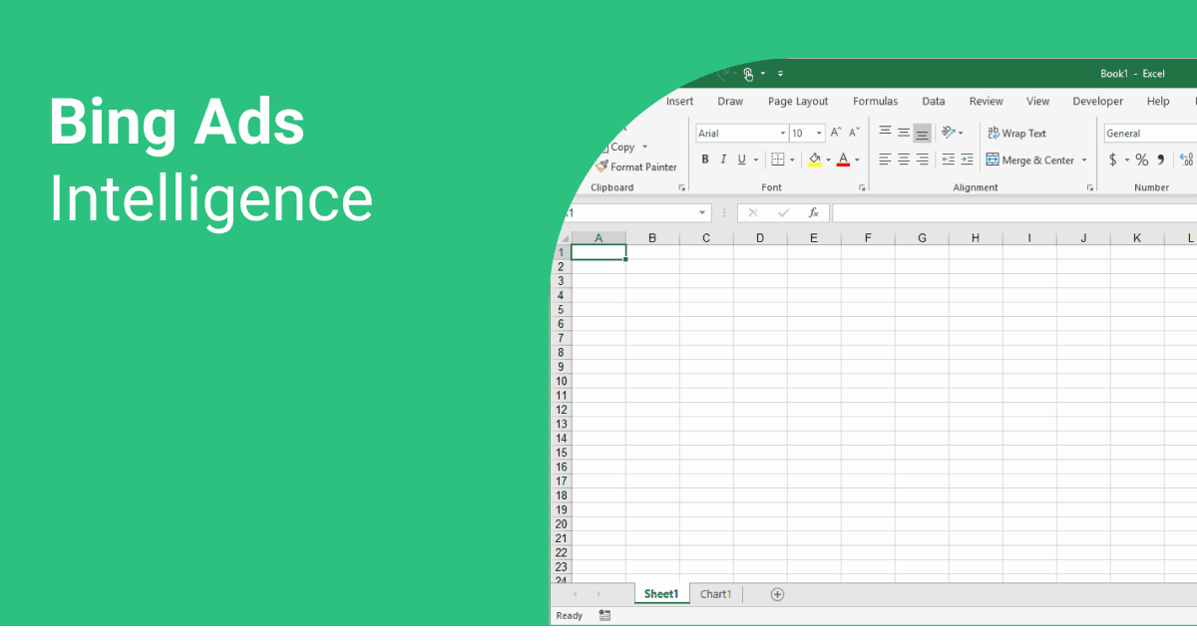The image size is (1197, 641).
Task: Toggle center text alignment
Action: pos(902,160)
